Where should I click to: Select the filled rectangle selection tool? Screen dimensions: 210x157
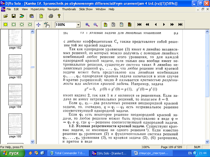pyautogui.click(x=6, y=25)
